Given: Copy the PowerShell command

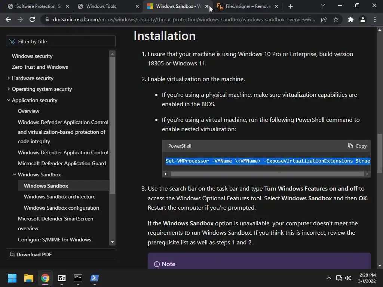Looking at the screenshot, I should tap(357, 146).
